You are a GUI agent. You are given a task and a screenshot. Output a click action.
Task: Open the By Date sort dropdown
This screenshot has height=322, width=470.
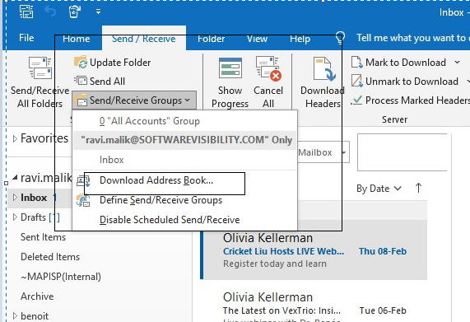pos(379,189)
